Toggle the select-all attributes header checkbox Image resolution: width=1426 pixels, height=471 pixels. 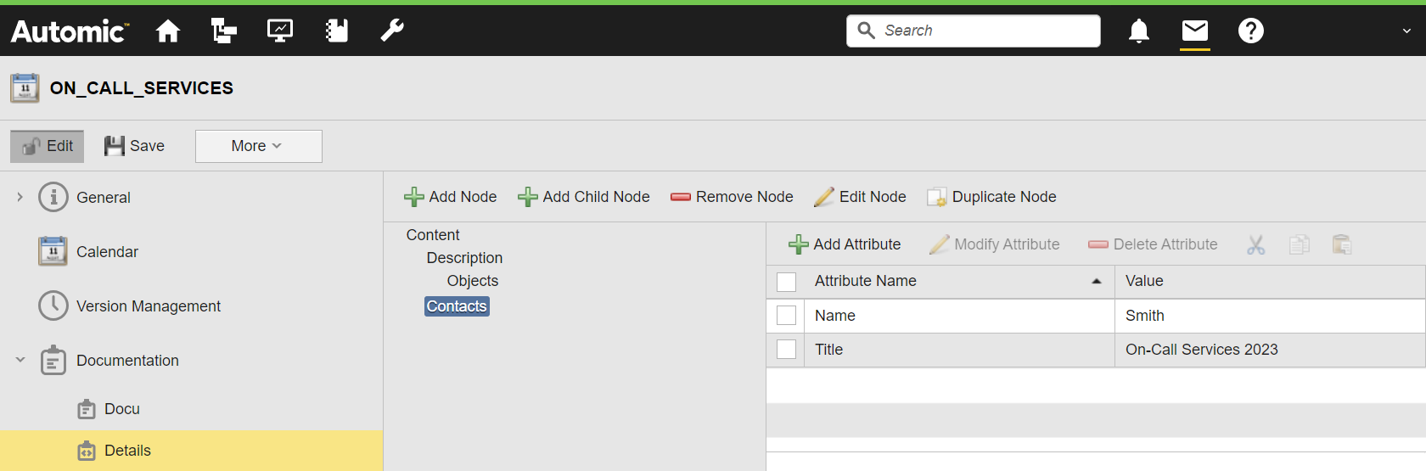point(787,282)
